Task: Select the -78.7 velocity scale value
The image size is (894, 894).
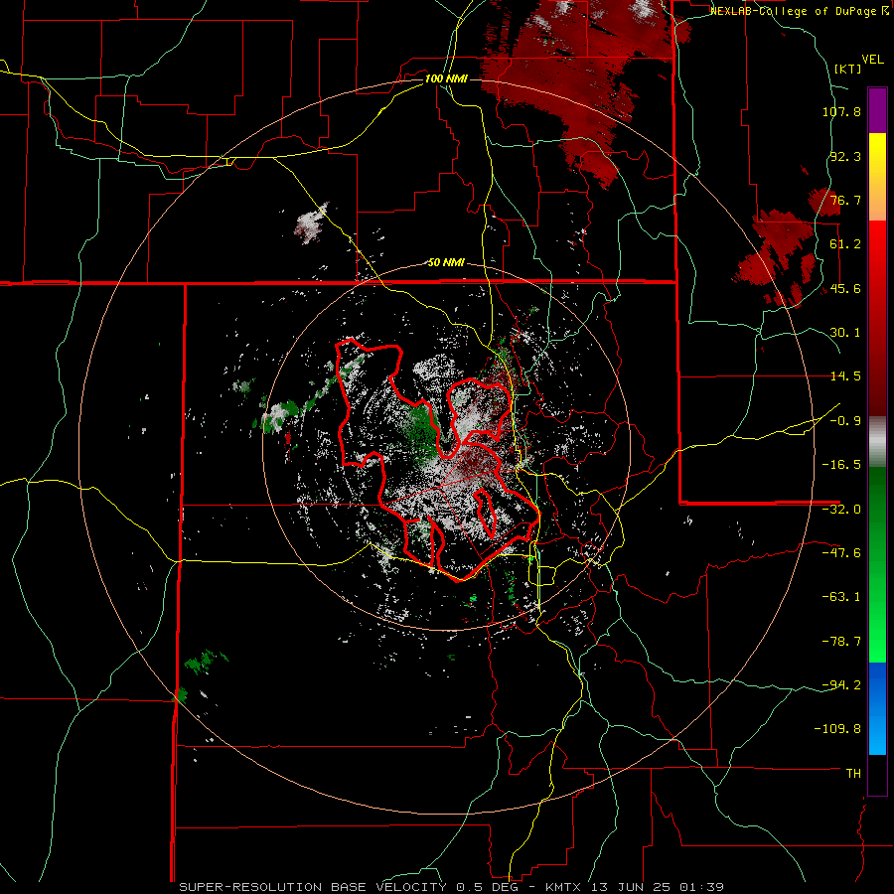Action: (841, 642)
